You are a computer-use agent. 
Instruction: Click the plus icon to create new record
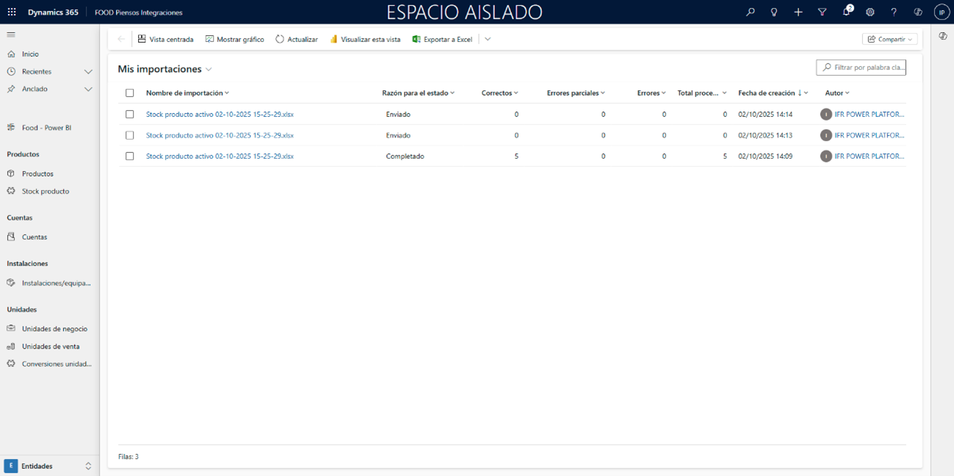pyautogui.click(x=798, y=12)
